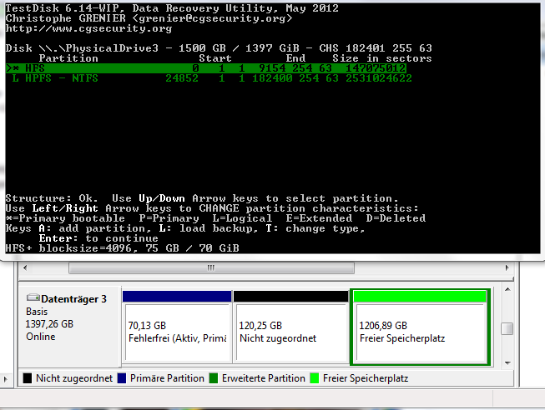This screenshot has width=545, height=410.
Task: Click the disk list vertical scrollbar thumb
Action: click(507, 329)
